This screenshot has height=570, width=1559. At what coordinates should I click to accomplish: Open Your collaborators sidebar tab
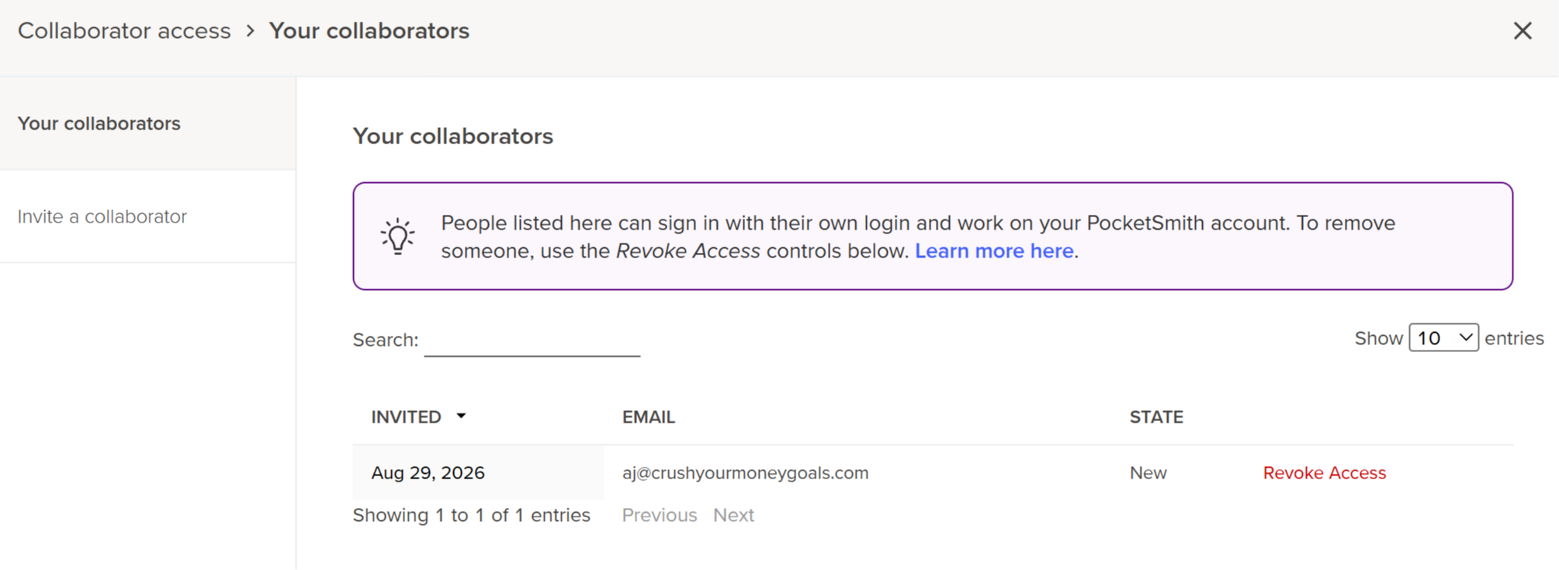[x=147, y=123]
